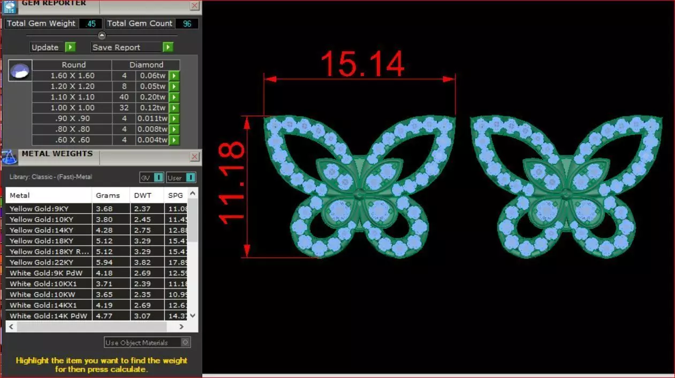Collapse the Gem Reporter divider arrow
Viewport: 675px width, 378px height.
[102, 35]
